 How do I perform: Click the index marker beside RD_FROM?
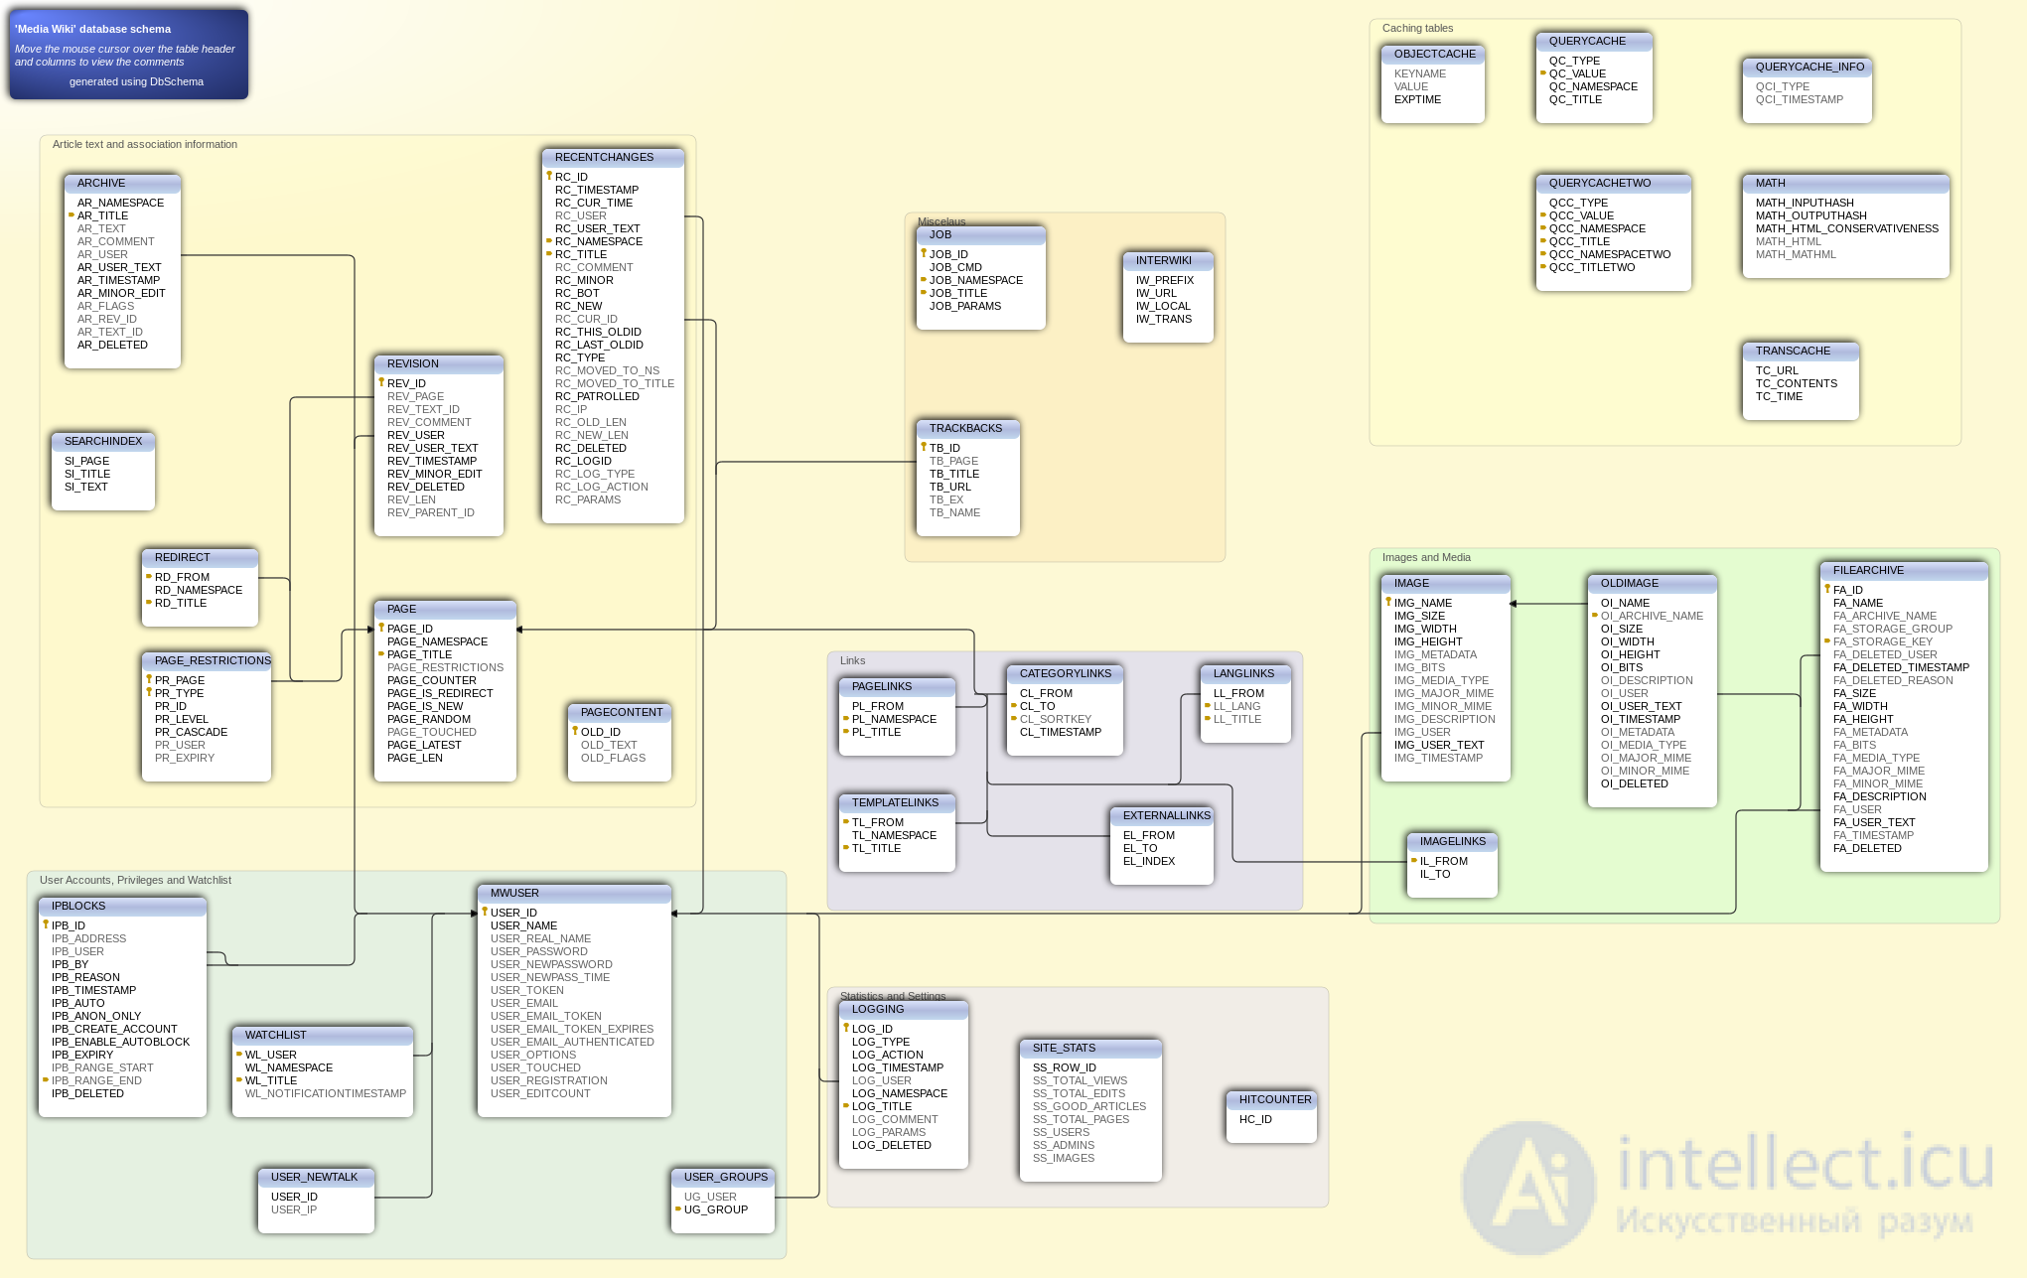pyautogui.click(x=149, y=577)
